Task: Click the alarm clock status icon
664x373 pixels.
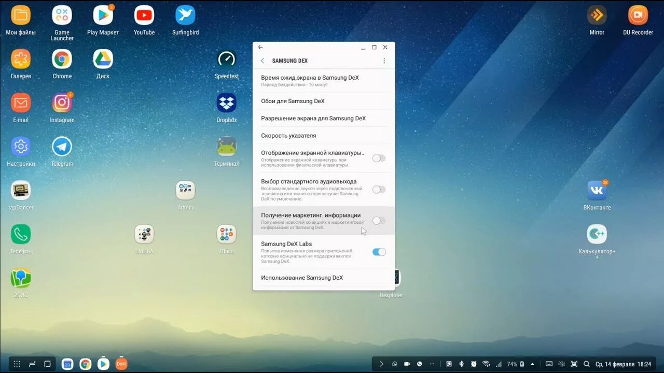Action: coord(474,364)
